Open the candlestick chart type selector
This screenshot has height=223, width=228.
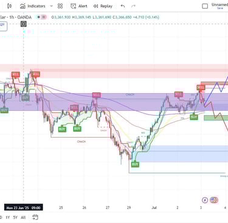[9, 6]
